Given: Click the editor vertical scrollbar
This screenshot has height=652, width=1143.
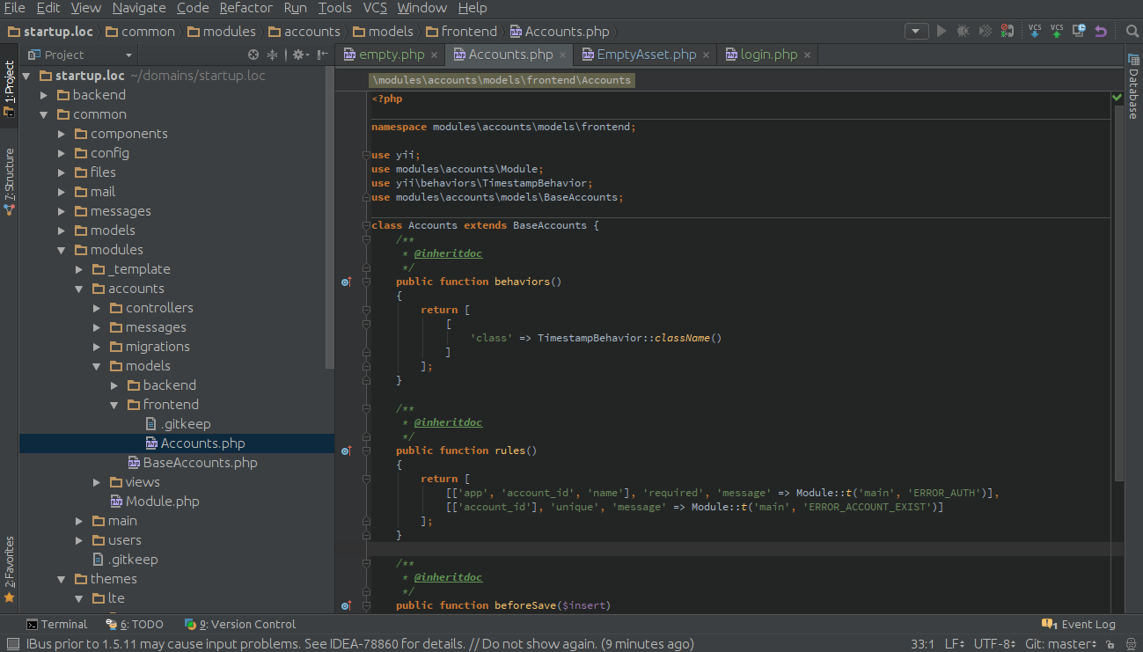Looking at the screenshot, I should pyautogui.click(x=1118, y=290).
